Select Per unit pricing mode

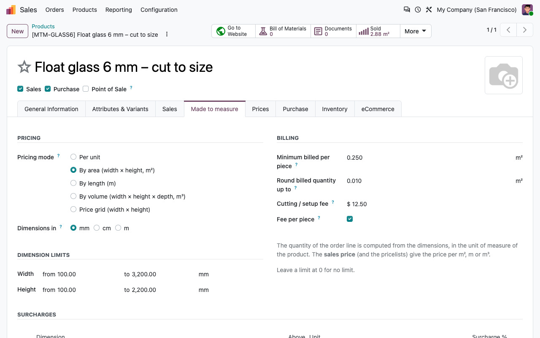click(x=73, y=157)
